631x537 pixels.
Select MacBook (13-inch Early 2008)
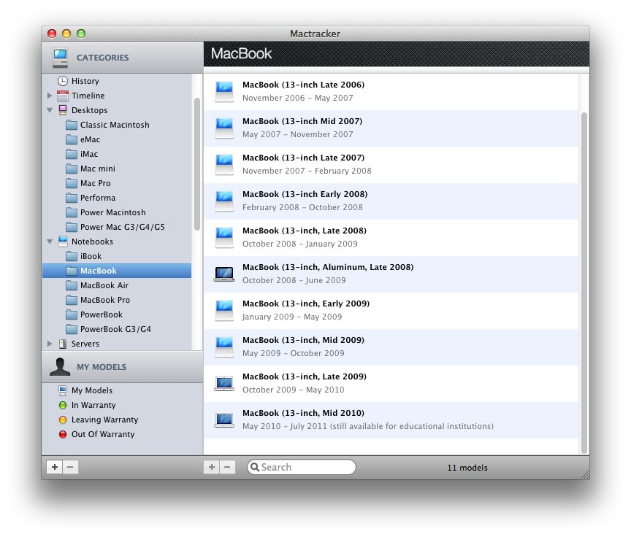391,201
